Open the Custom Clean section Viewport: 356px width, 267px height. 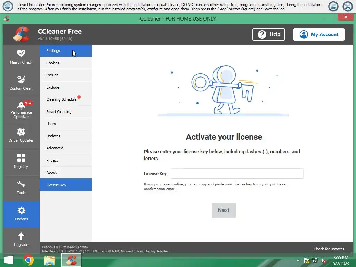click(x=21, y=83)
